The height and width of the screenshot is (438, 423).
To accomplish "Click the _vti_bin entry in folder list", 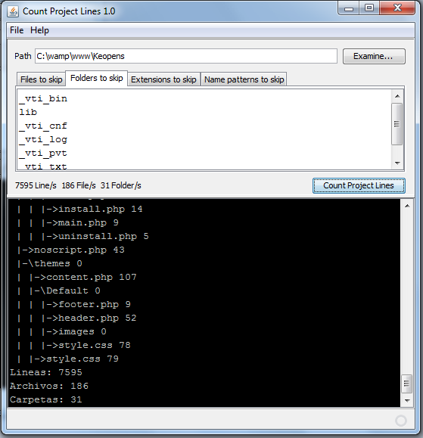I will point(43,98).
